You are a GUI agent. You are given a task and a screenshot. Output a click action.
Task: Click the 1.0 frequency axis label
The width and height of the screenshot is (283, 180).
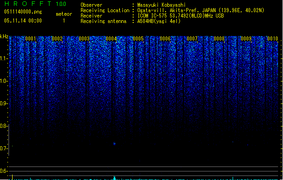tap(4, 81)
